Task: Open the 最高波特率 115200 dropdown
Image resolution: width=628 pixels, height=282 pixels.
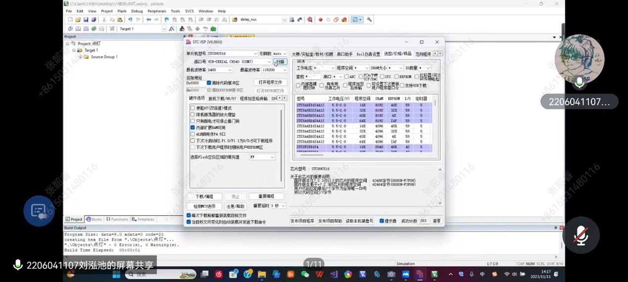Action: coord(286,70)
